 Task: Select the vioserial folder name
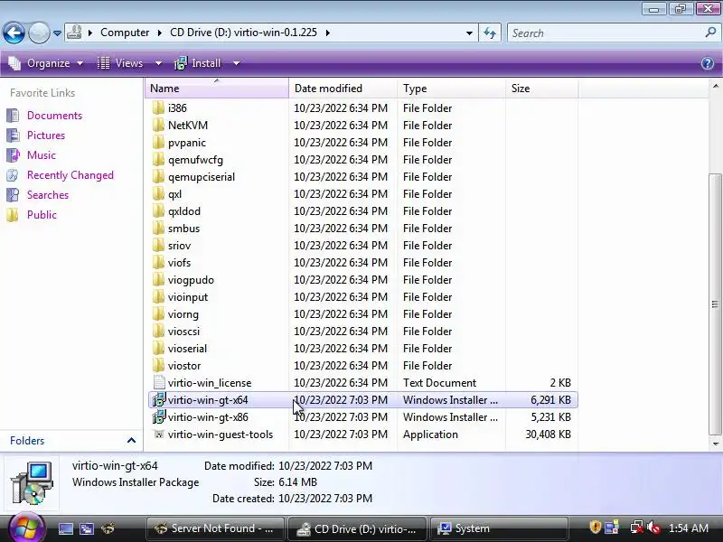click(187, 349)
